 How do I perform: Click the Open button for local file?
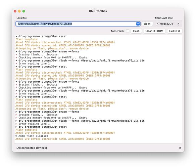147,24
